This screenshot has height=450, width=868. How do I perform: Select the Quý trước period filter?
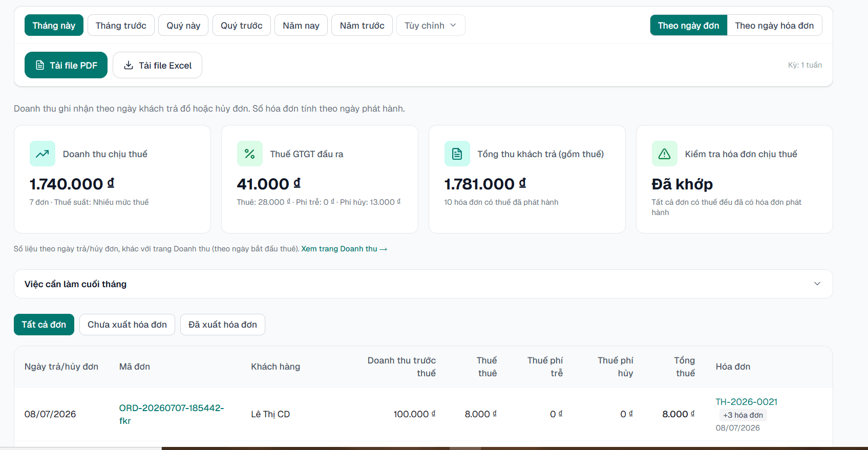click(242, 26)
